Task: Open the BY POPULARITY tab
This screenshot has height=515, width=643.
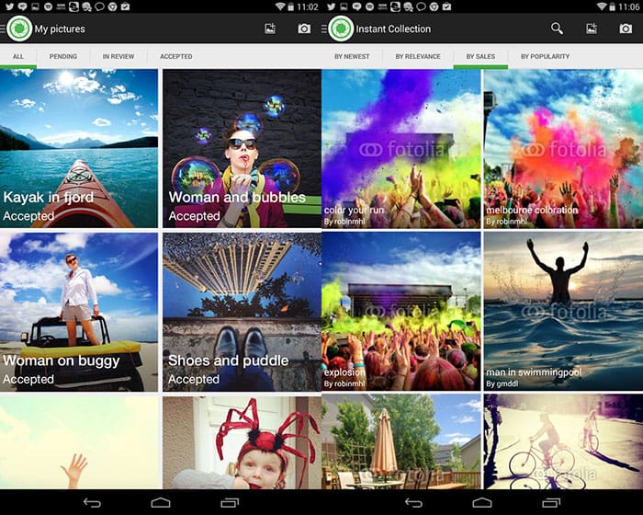Action: tap(545, 56)
